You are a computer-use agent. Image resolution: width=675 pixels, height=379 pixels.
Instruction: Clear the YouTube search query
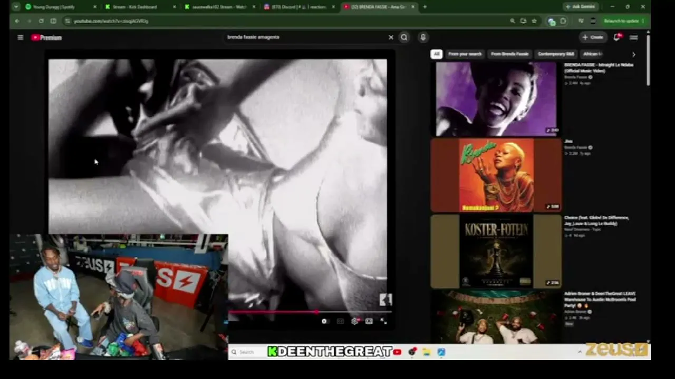tap(391, 37)
